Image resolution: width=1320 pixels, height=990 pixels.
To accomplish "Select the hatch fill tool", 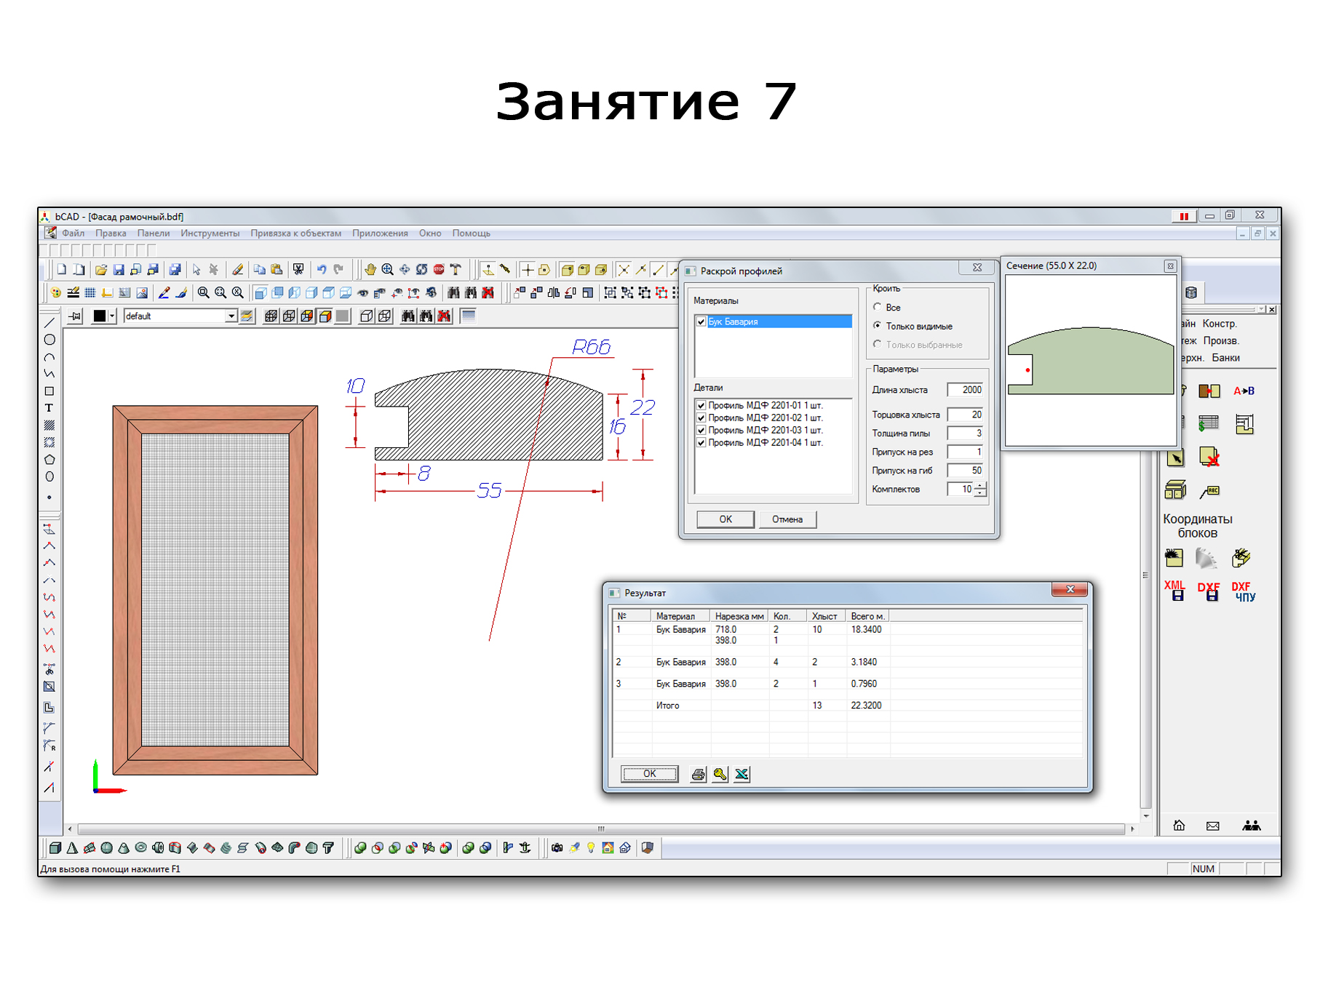I will (x=49, y=426).
